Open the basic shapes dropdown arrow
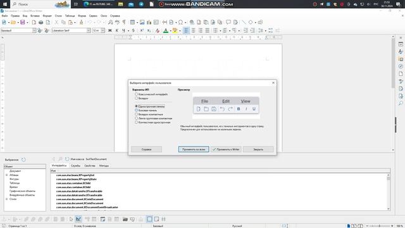Viewport: 405px width, 228px height. point(255,23)
